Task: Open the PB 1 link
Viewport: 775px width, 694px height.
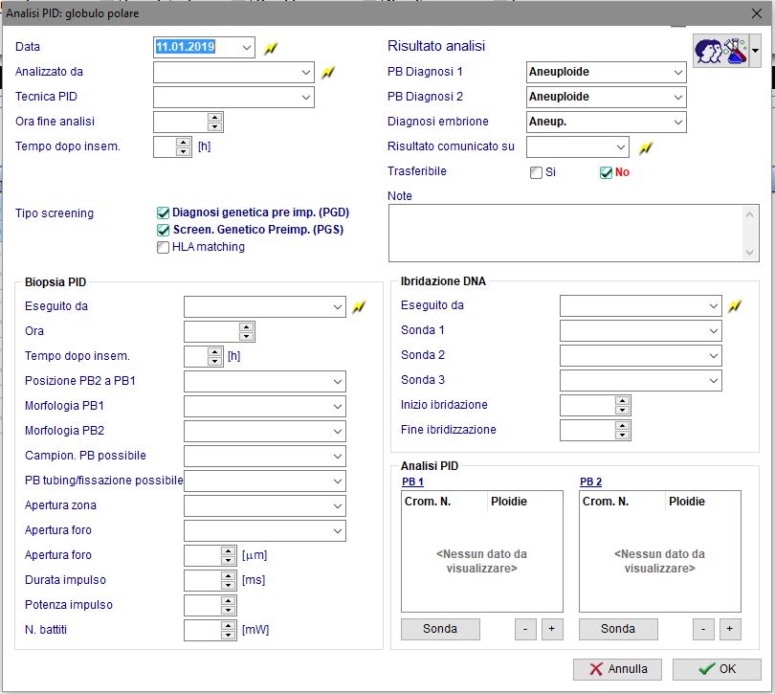Action: (412, 481)
